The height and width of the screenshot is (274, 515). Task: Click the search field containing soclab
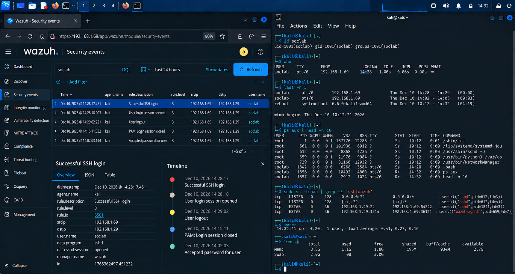[x=87, y=70]
